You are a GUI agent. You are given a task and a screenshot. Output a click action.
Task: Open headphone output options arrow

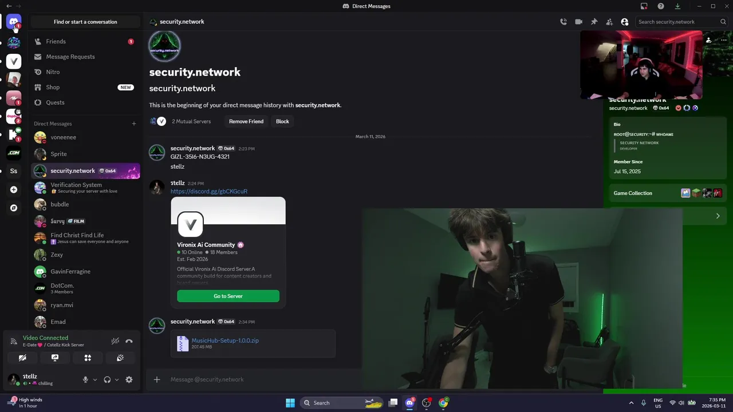tap(117, 379)
